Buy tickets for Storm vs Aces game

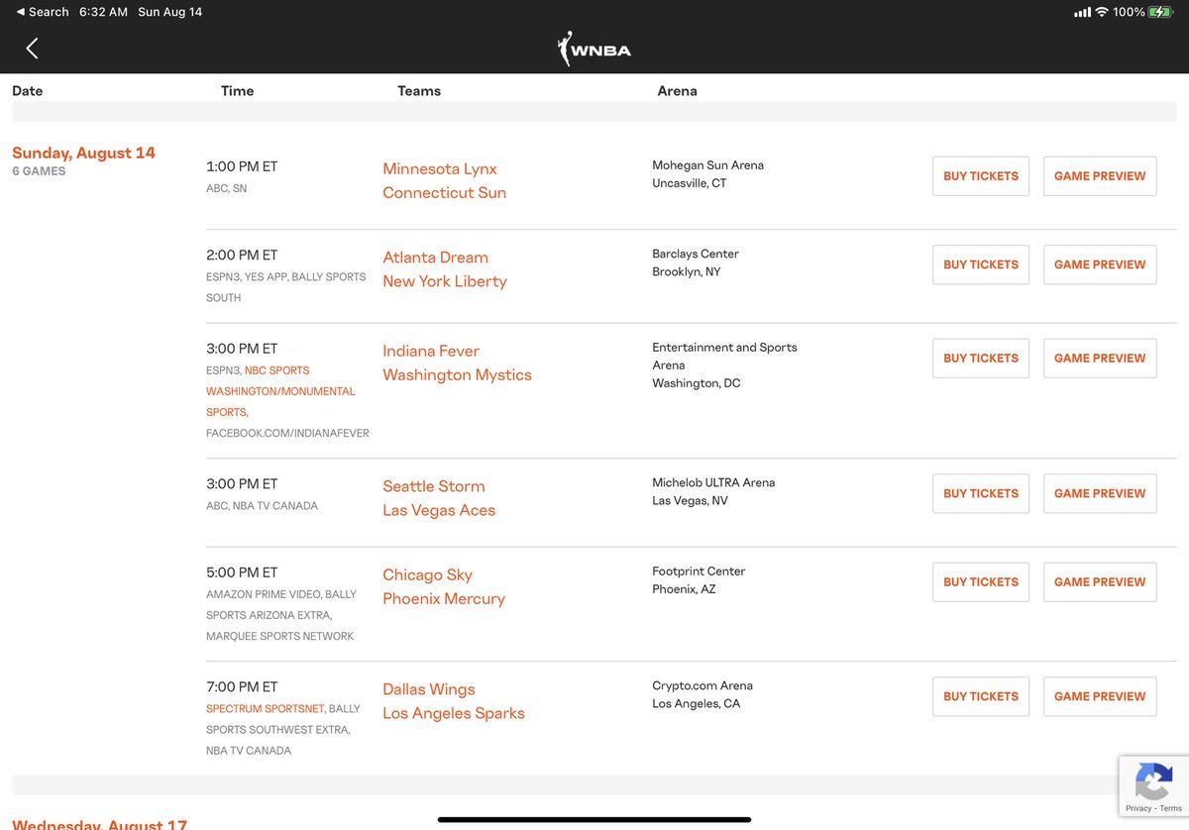(x=981, y=493)
